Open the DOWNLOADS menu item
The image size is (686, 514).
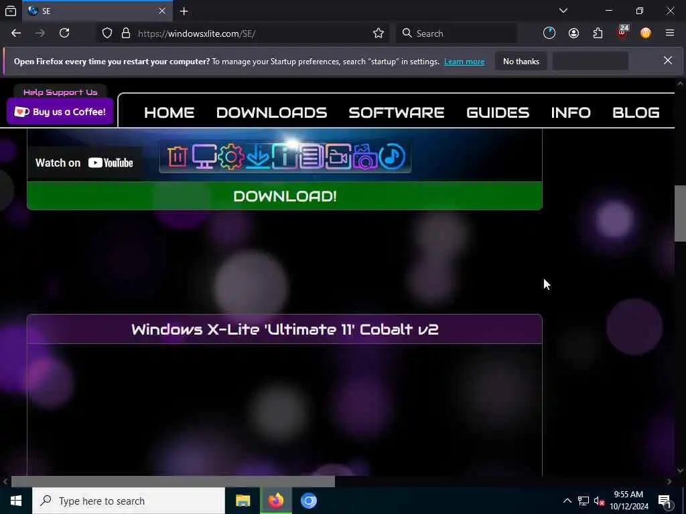(x=272, y=112)
